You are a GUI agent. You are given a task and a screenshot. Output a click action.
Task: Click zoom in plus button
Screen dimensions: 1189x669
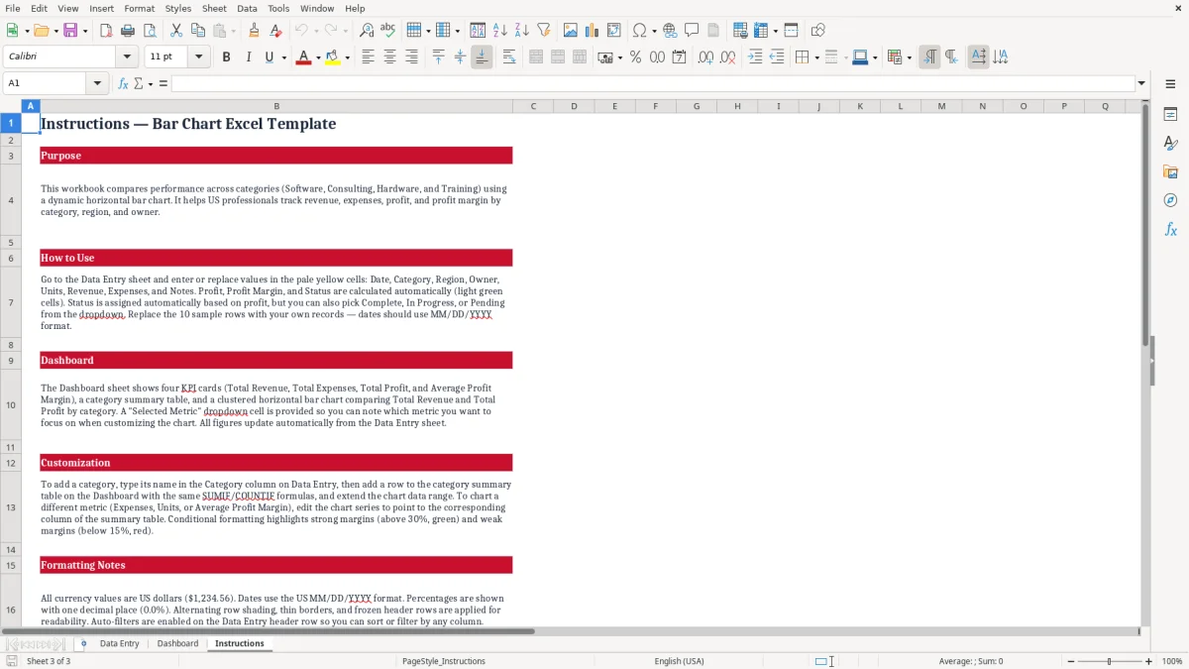[x=1149, y=661]
